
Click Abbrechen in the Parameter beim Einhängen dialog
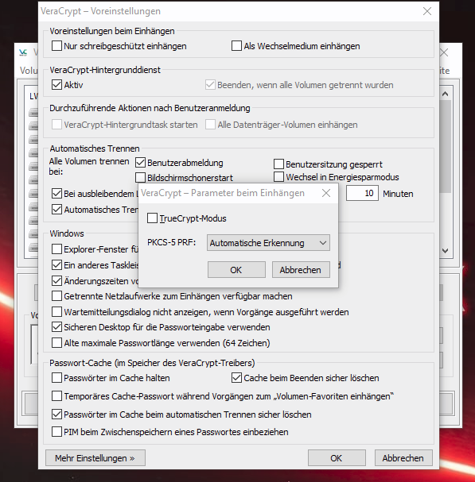[x=301, y=270]
